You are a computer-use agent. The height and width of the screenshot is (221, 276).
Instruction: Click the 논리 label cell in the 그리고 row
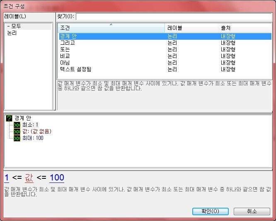pyautogui.click(x=172, y=43)
